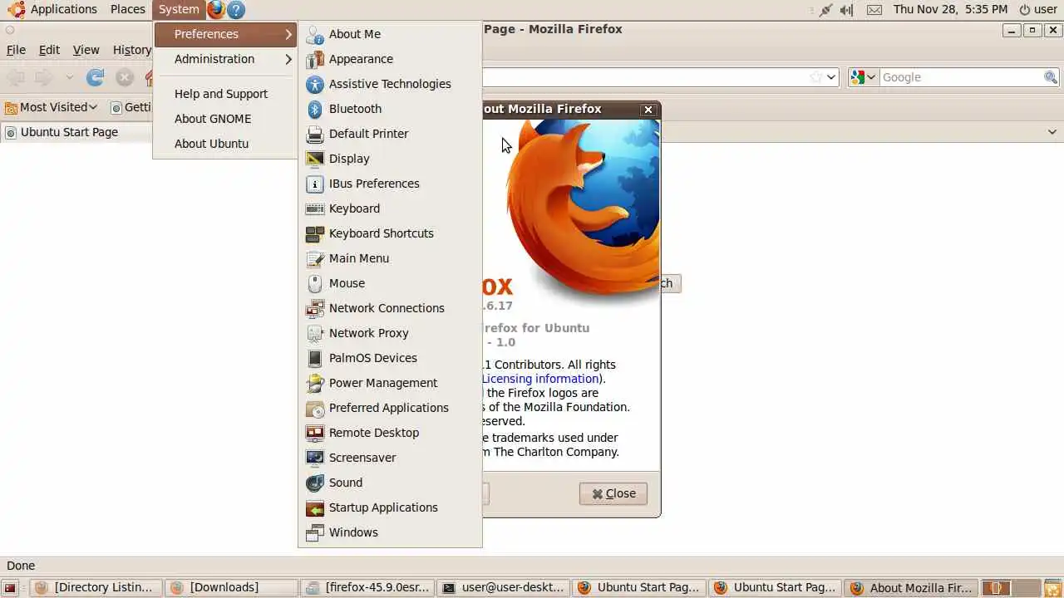Launch Firefox from the top panel
This screenshot has height=598, width=1064.
[x=216, y=10]
